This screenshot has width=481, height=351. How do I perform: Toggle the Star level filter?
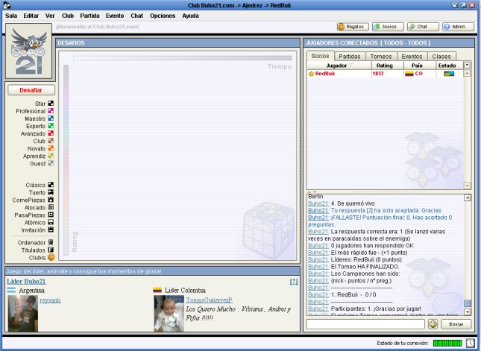(x=51, y=104)
